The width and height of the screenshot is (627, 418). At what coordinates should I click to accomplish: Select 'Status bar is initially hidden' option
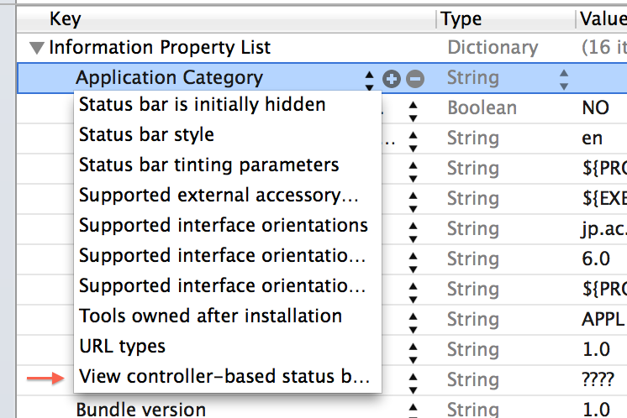click(202, 105)
